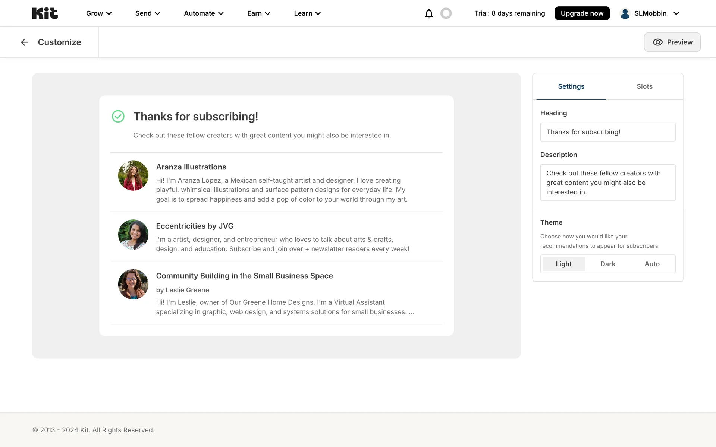The image size is (716, 447).
Task: Click Aranza Illustrations profile photo
Action: pyautogui.click(x=133, y=175)
